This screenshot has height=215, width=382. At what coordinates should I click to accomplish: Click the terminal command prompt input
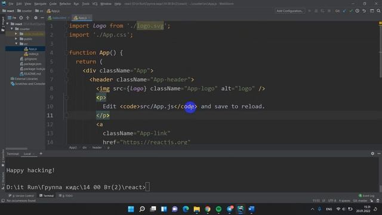coord(147,187)
